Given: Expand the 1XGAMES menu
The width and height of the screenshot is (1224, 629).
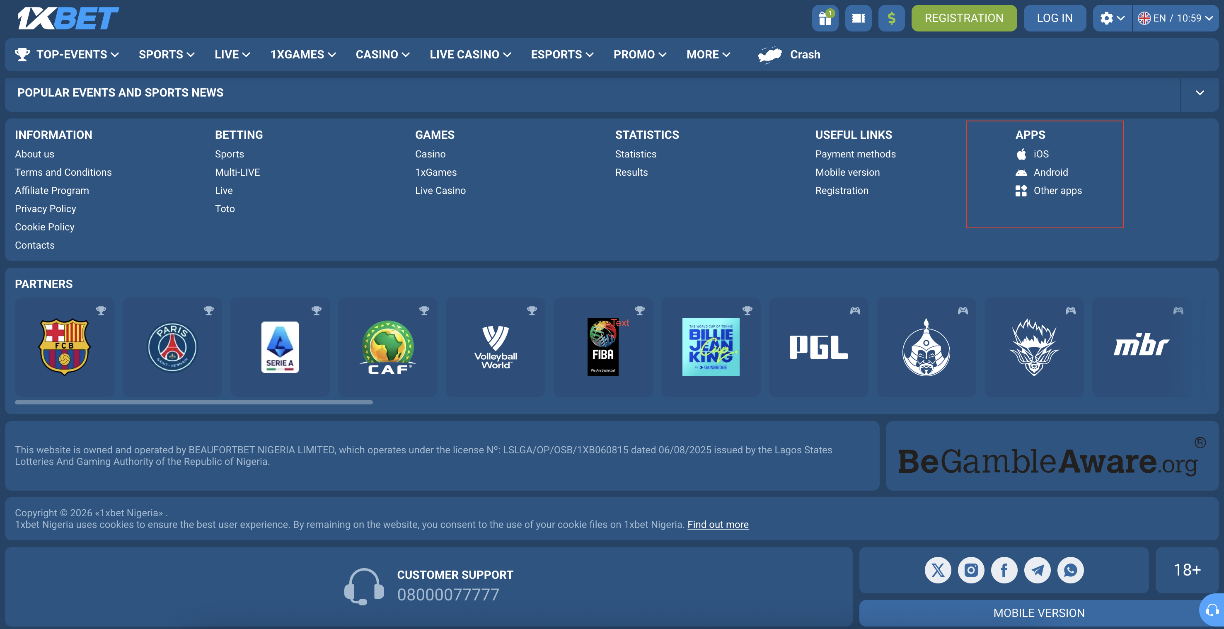Looking at the screenshot, I should click(303, 55).
